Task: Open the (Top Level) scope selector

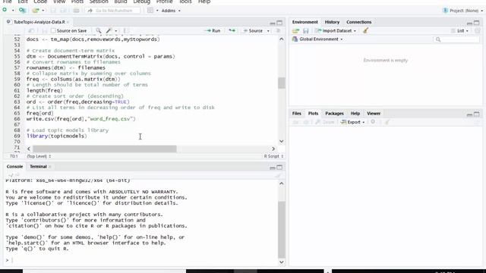Action: (39, 156)
